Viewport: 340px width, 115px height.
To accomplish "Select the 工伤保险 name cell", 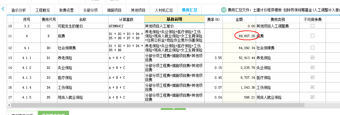I will pos(83,87).
